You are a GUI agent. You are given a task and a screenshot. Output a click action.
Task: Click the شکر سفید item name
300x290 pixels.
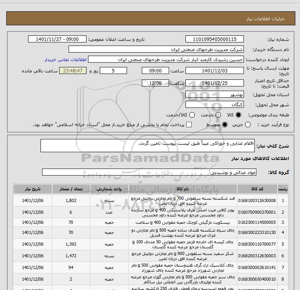[x=183, y=256]
